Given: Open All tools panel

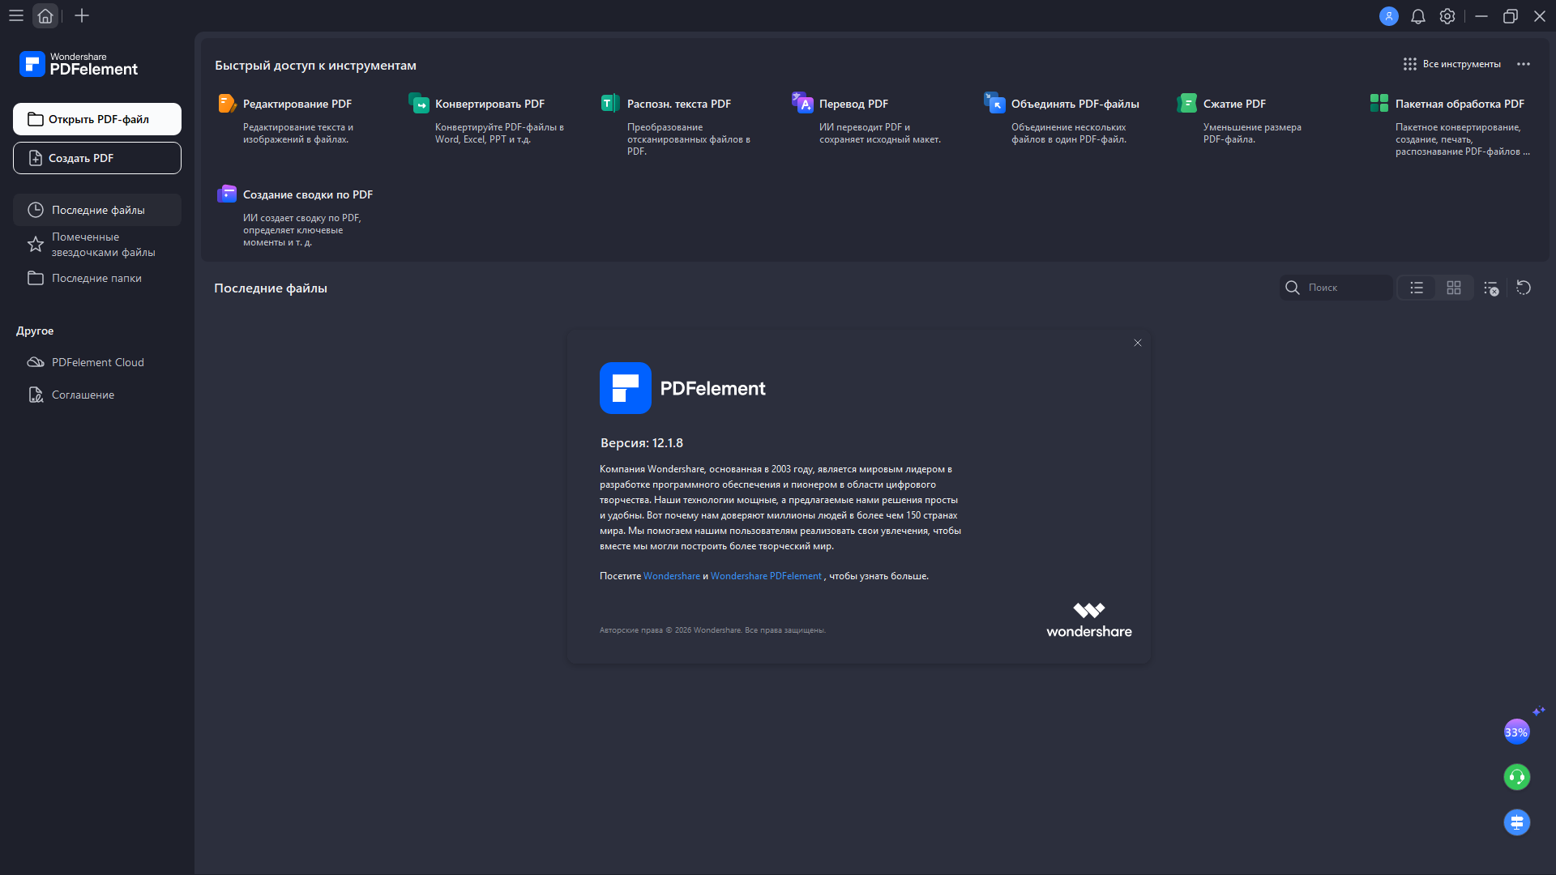Looking at the screenshot, I should (x=1452, y=64).
